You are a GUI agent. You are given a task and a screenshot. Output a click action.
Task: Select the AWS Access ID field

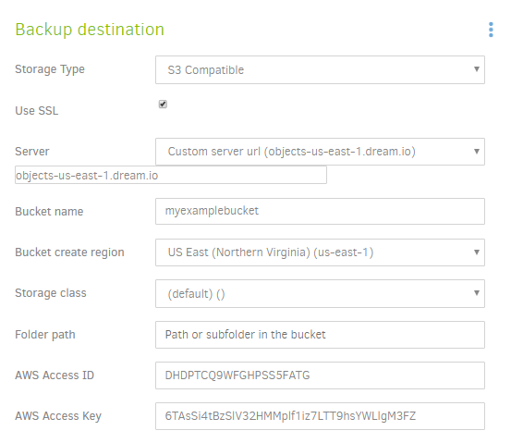coord(320,375)
